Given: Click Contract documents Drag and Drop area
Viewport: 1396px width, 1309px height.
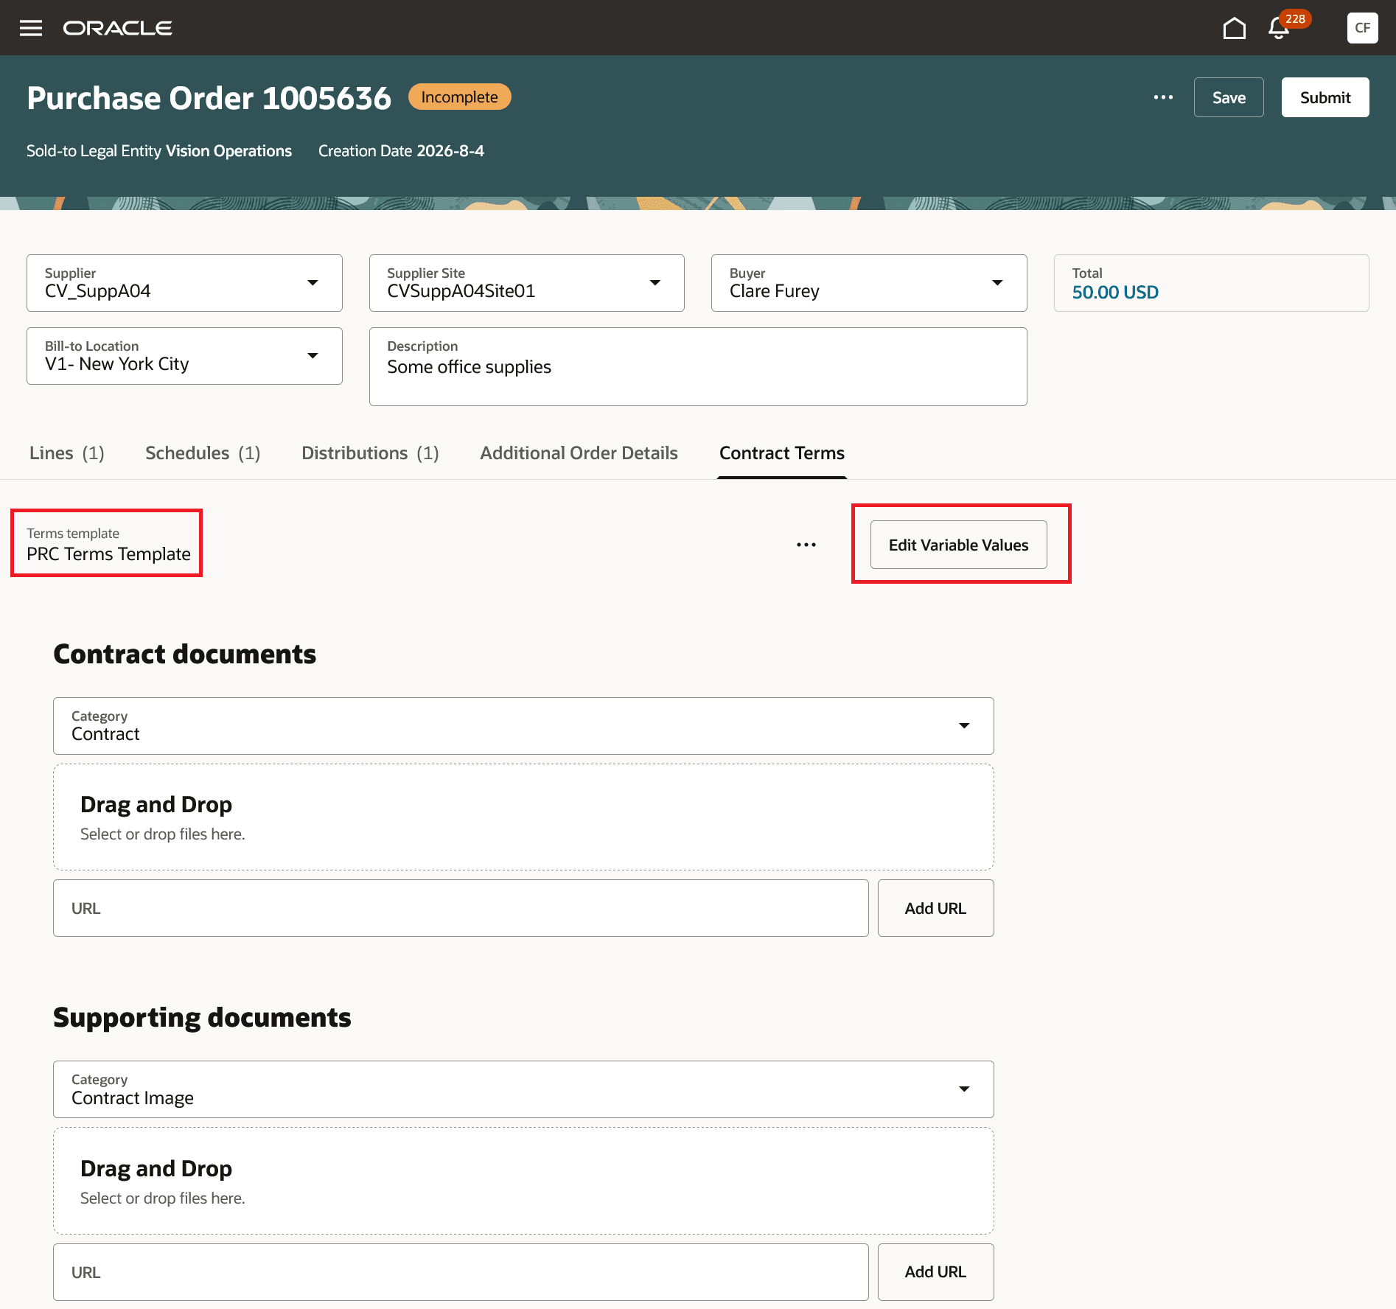Looking at the screenshot, I should point(523,817).
